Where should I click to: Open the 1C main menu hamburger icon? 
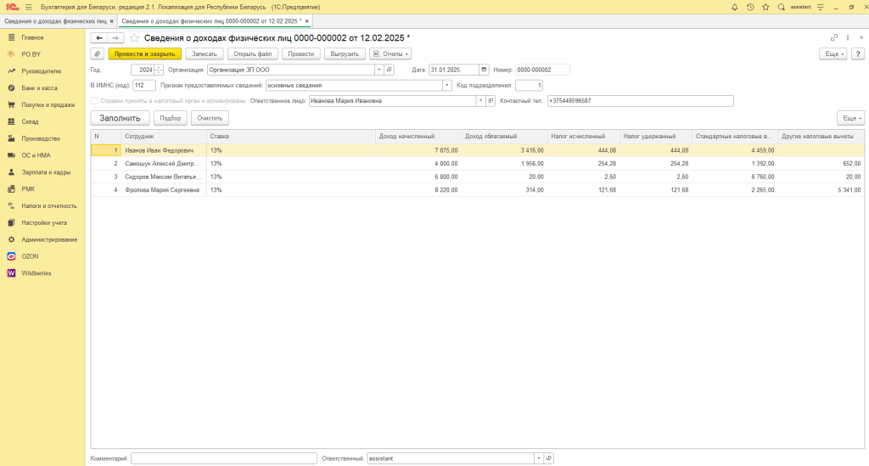(x=29, y=7)
